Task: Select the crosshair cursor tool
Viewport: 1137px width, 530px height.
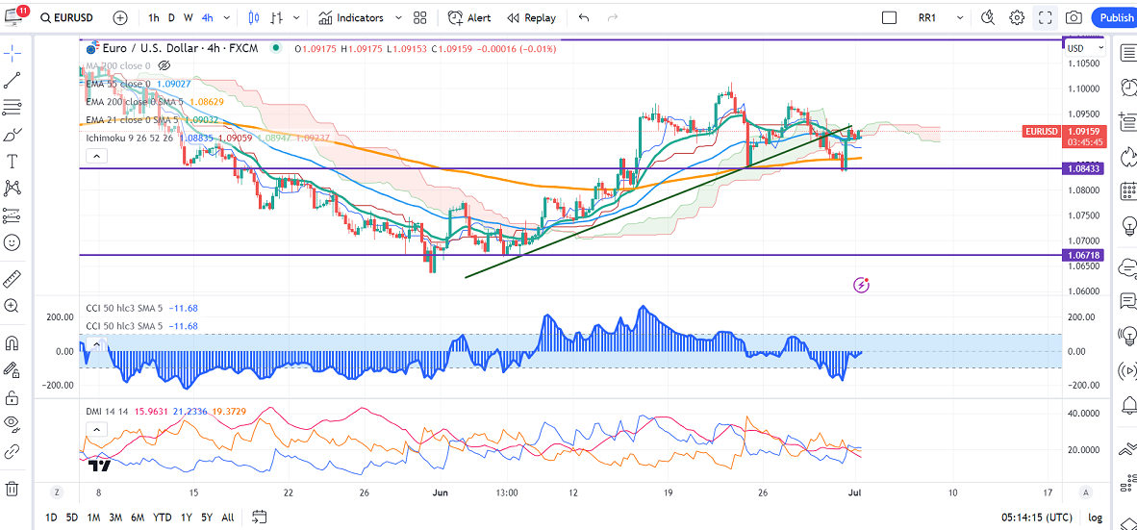Action: point(13,53)
